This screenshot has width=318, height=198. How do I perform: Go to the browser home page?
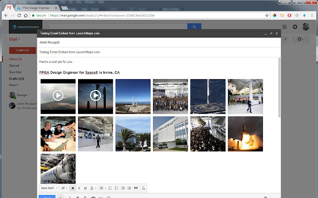point(26,15)
